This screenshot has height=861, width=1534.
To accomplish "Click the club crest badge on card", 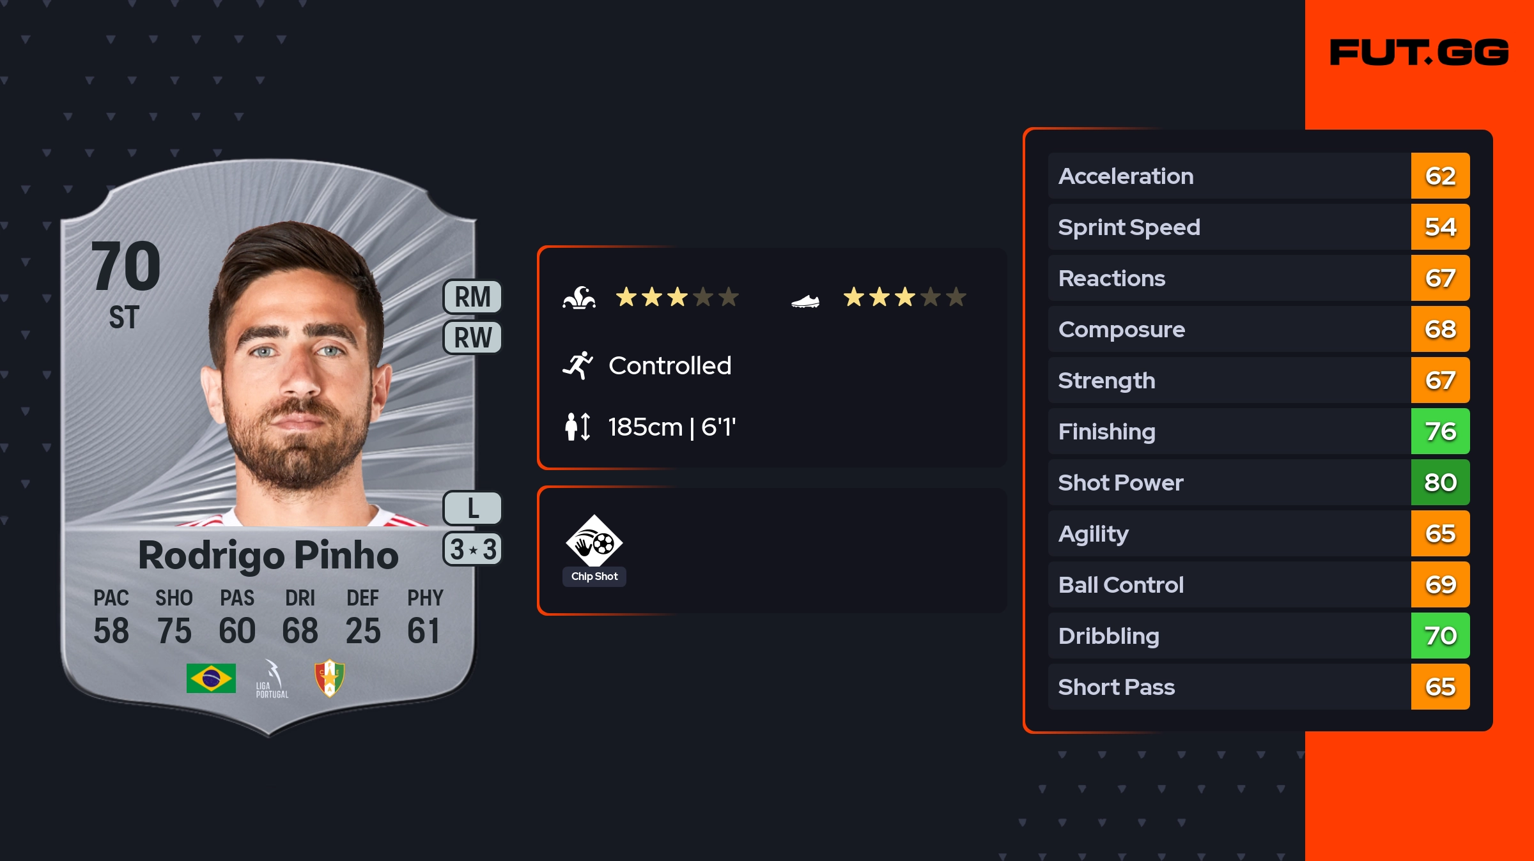I will (330, 678).
